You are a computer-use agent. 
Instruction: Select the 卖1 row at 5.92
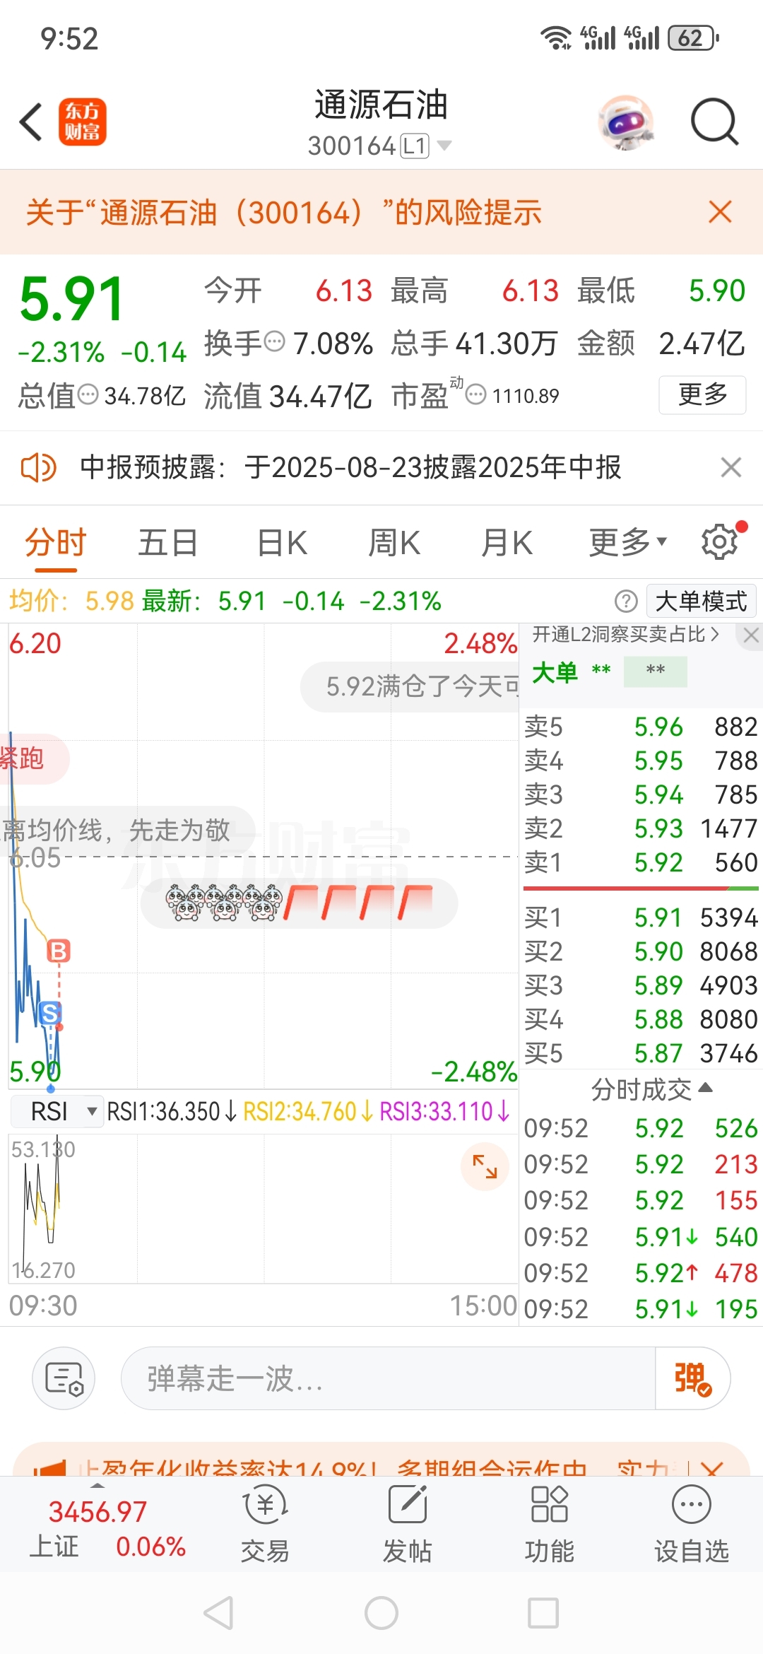click(x=641, y=862)
